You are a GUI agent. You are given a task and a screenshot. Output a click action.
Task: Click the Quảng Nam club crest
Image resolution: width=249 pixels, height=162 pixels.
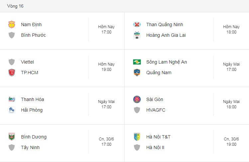[137, 73]
